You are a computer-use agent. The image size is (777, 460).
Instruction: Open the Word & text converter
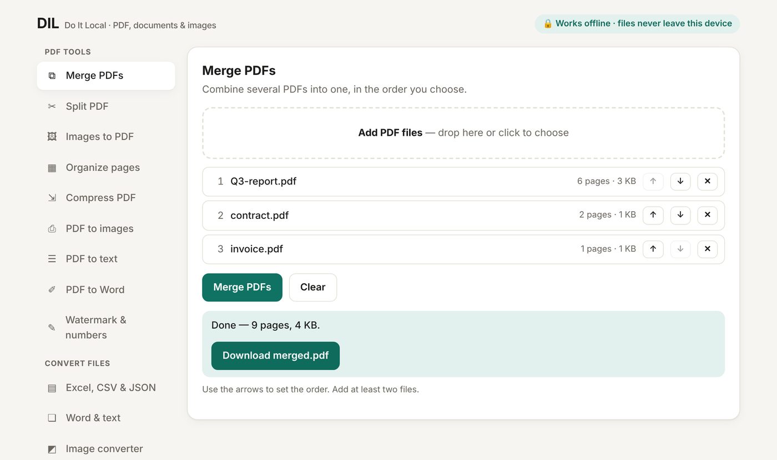pos(106,418)
